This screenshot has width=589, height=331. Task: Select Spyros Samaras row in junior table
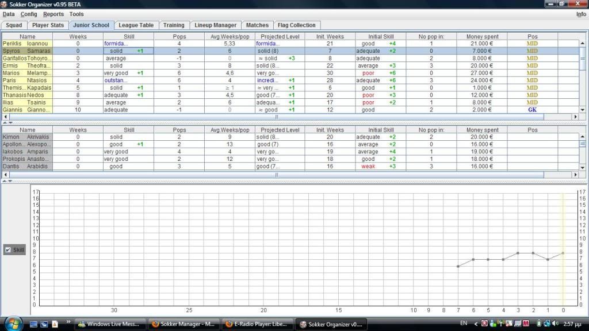point(26,51)
